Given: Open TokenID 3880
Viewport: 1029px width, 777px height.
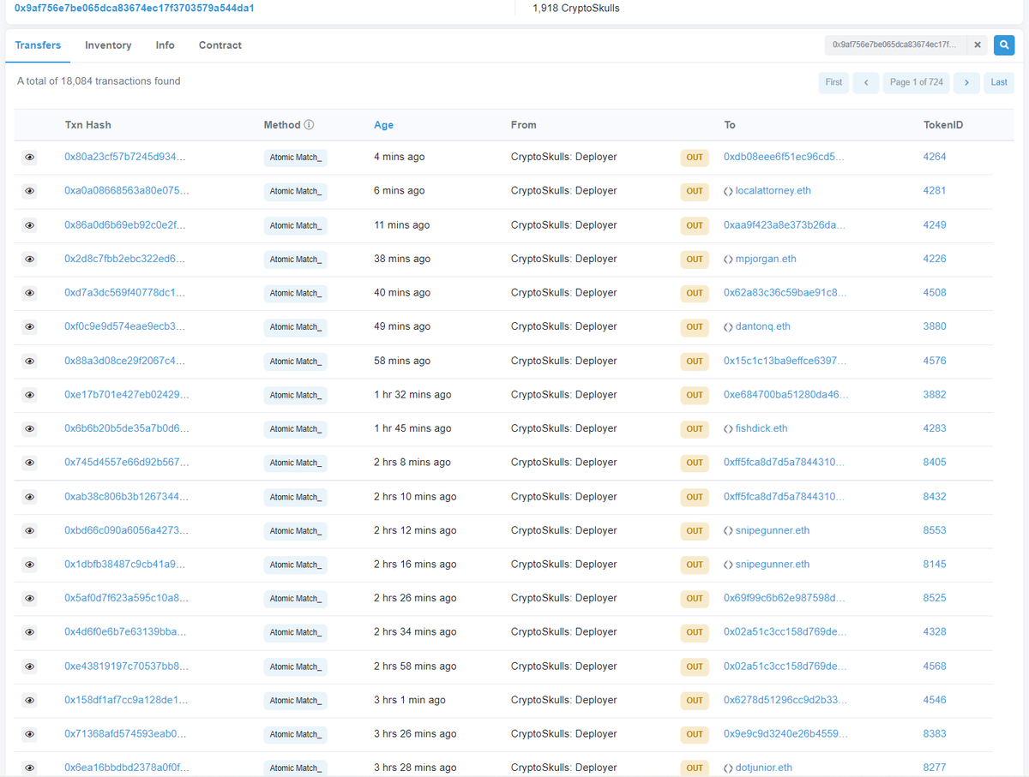Looking at the screenshot, I should 935,326.
